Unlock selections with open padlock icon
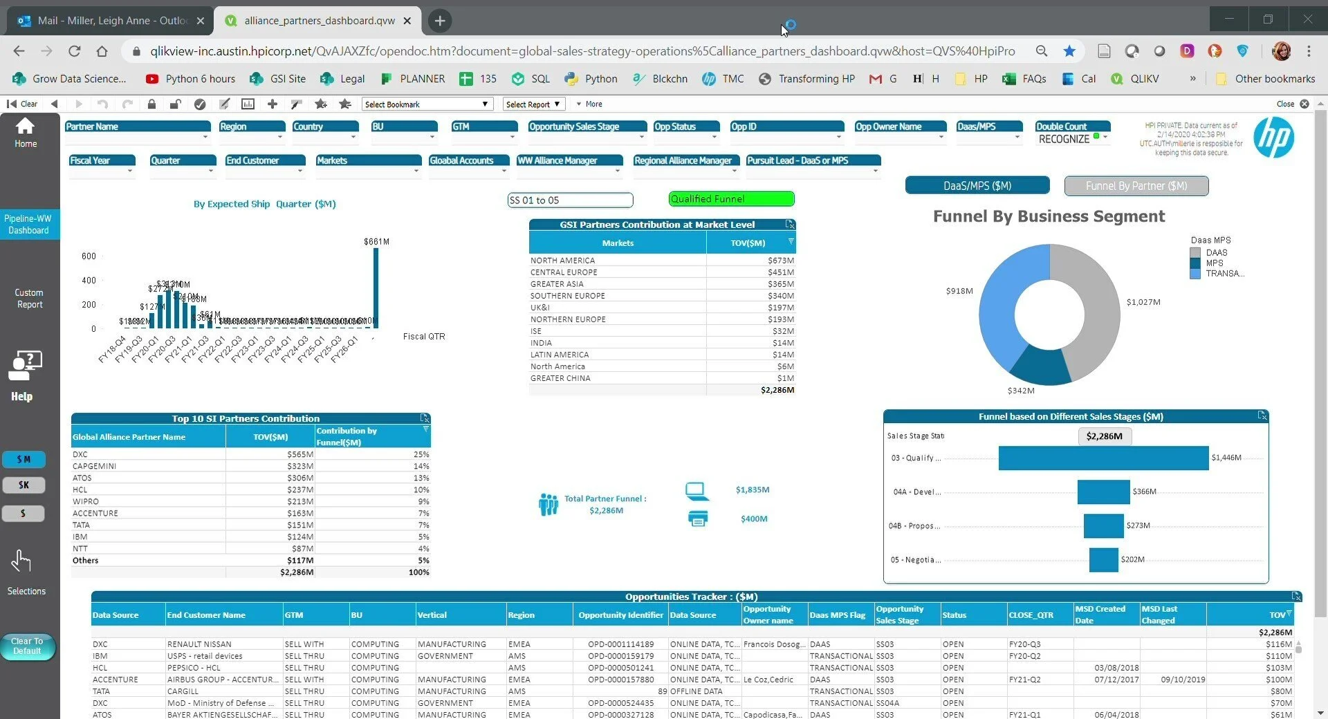This screenshot has width=1328, height=719. click(x=176, y=104)
